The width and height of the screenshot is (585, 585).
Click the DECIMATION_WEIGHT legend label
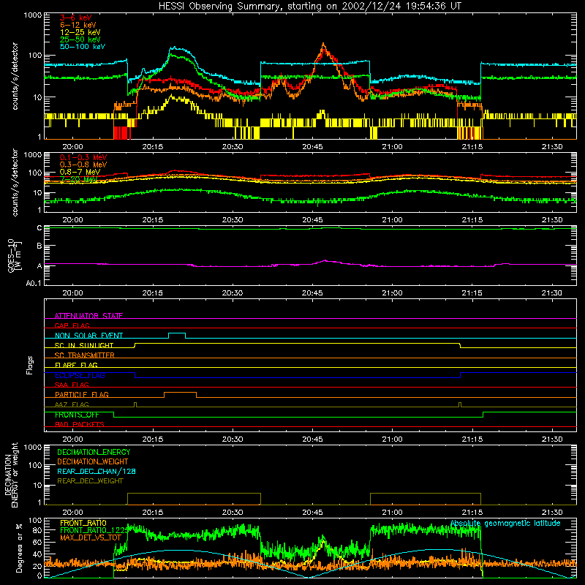click(93, 461)
